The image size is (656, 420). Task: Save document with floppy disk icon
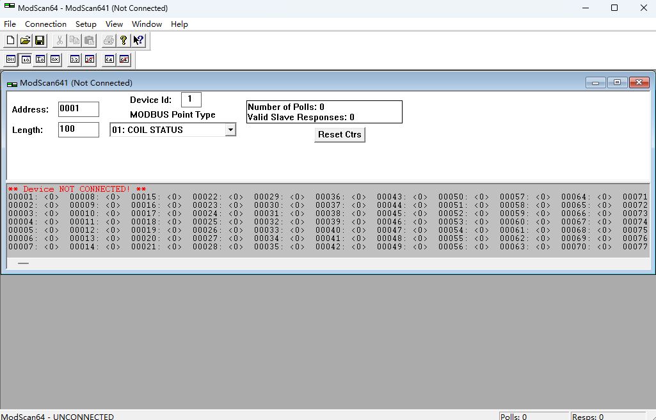point(40,41)
